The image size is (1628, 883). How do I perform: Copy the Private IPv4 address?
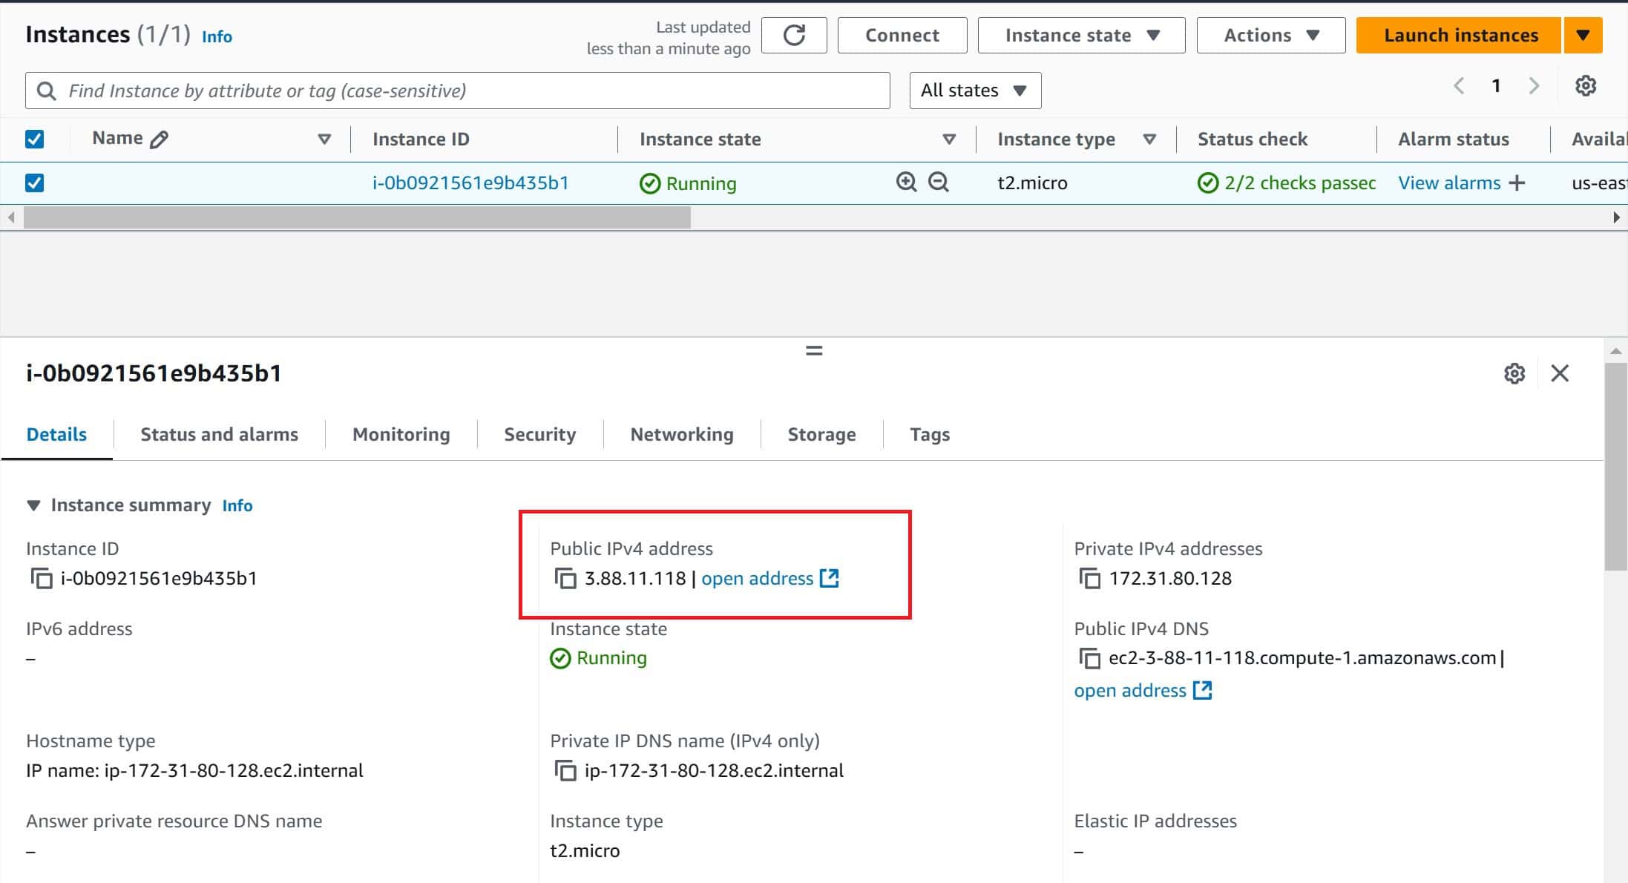(x=1089, y=579)
